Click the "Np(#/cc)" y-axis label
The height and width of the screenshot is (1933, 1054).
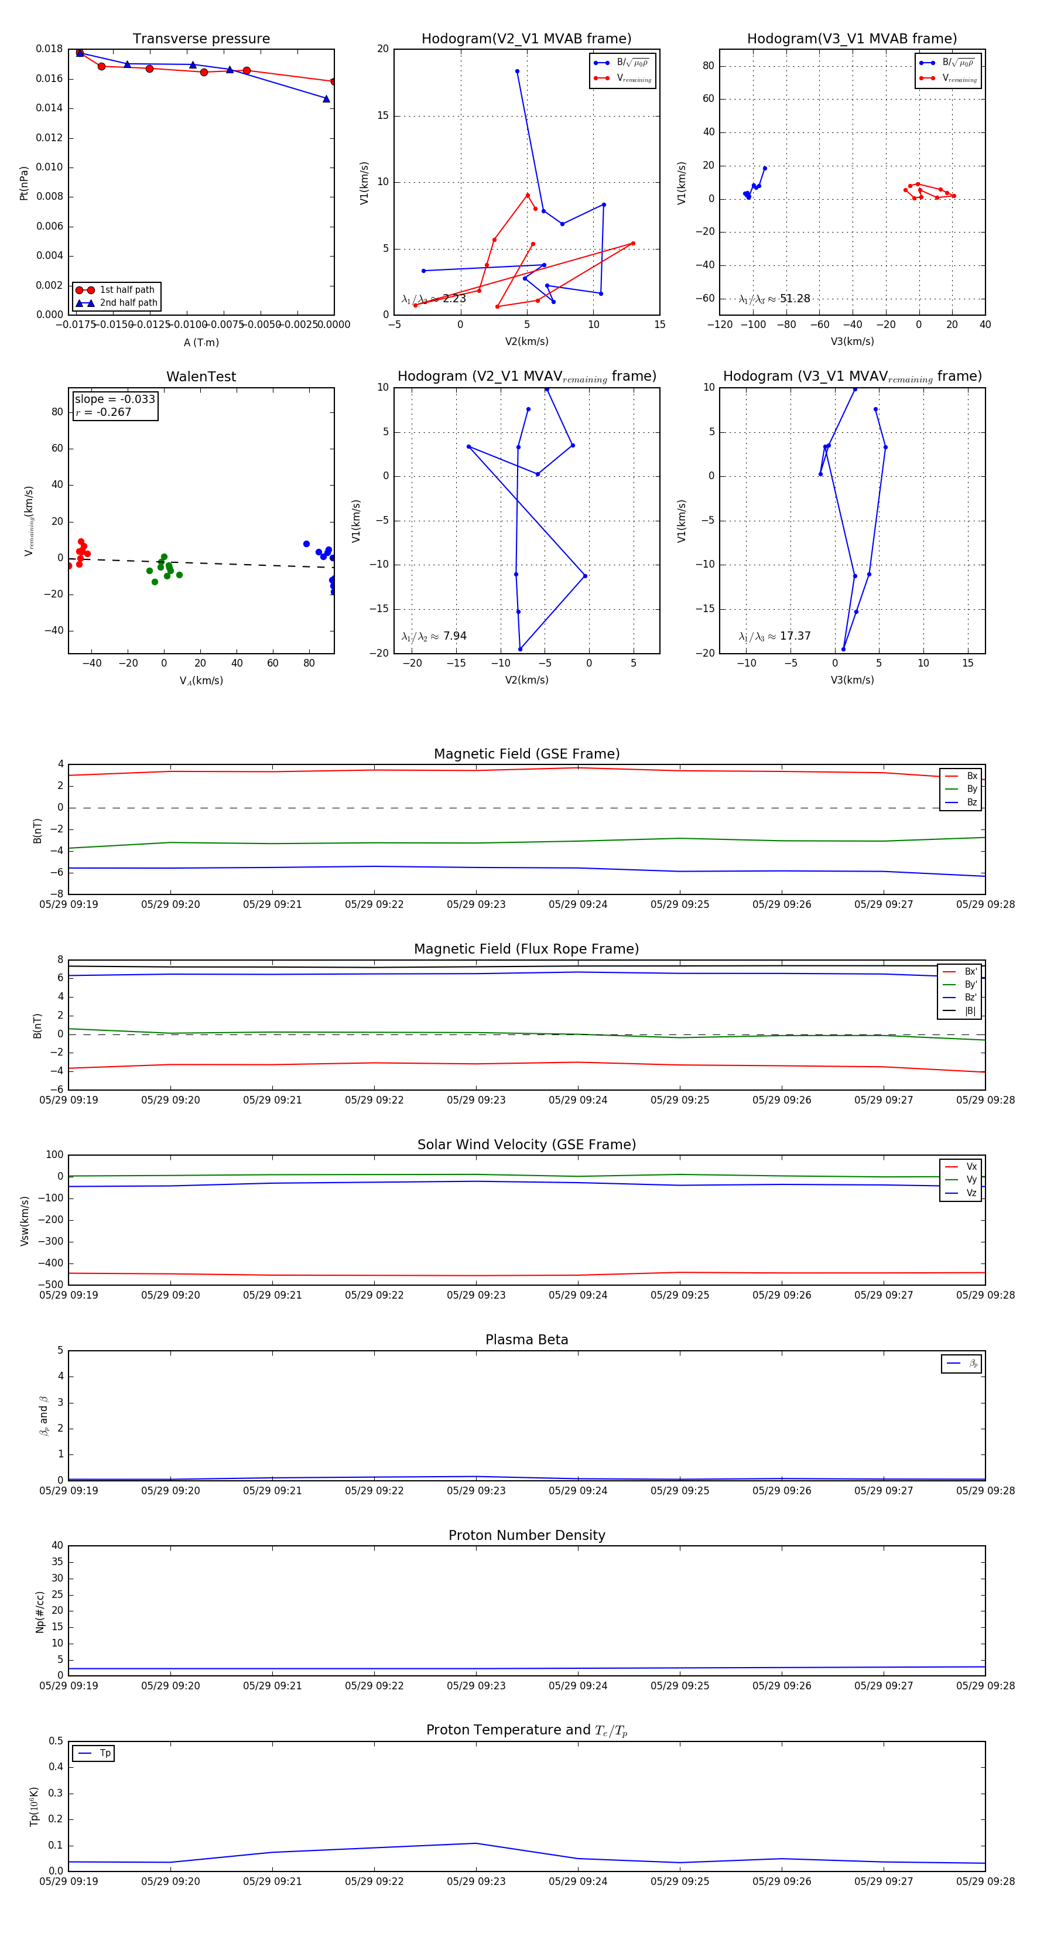pos(40,1612)
